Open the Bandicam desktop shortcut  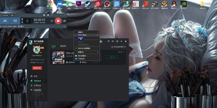click(107, 5)
